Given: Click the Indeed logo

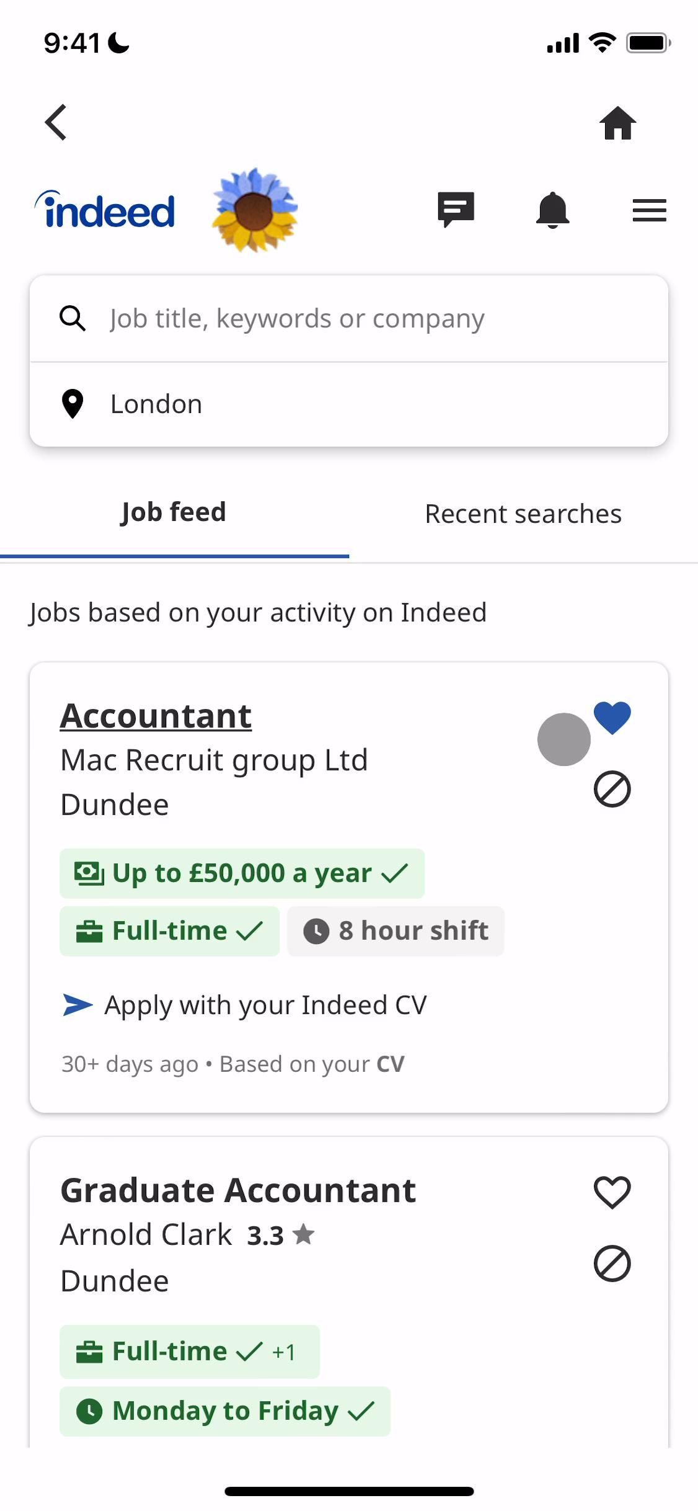Looking at the screenshot, I should click(105, 210).
